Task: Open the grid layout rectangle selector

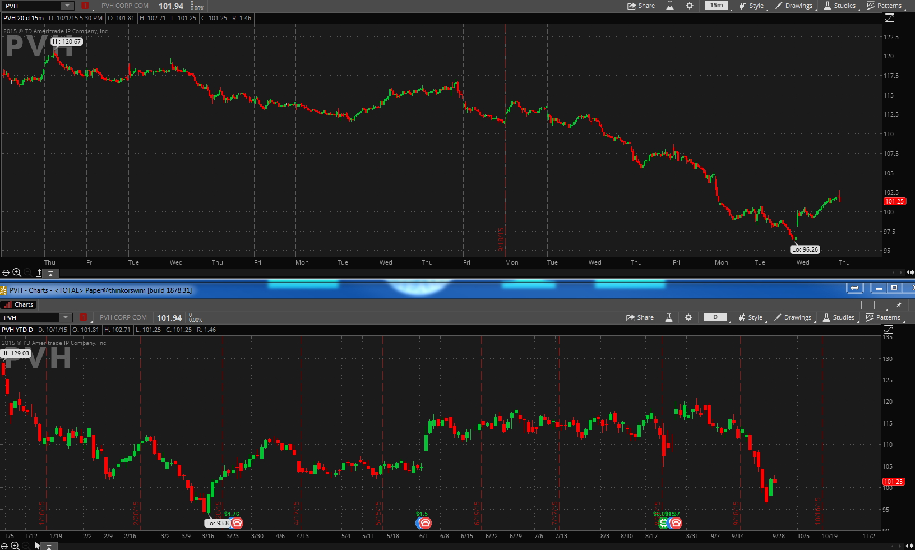Action: click(x=867, y=305)
